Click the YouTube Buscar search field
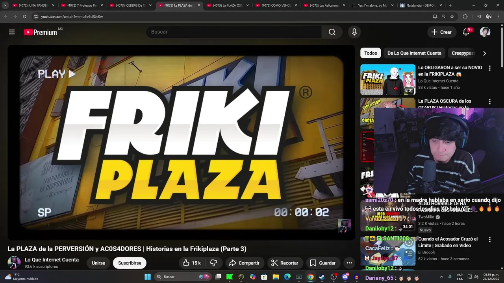 [x=234, y=32]
